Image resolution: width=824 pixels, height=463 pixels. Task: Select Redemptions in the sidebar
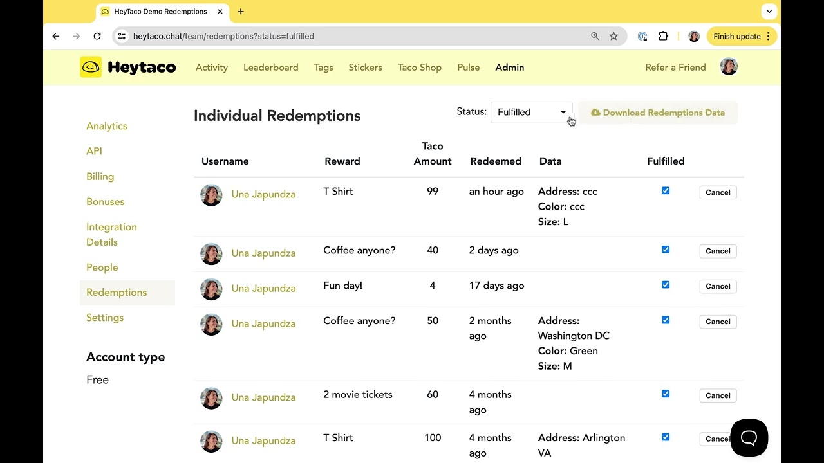pyautogui.click(x=127, y=293)
